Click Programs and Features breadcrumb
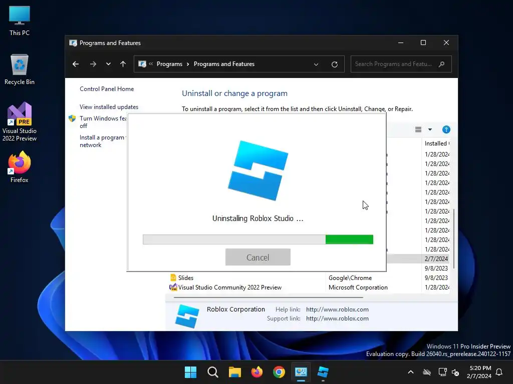This screenshot has width=513, height=384. 224,64
